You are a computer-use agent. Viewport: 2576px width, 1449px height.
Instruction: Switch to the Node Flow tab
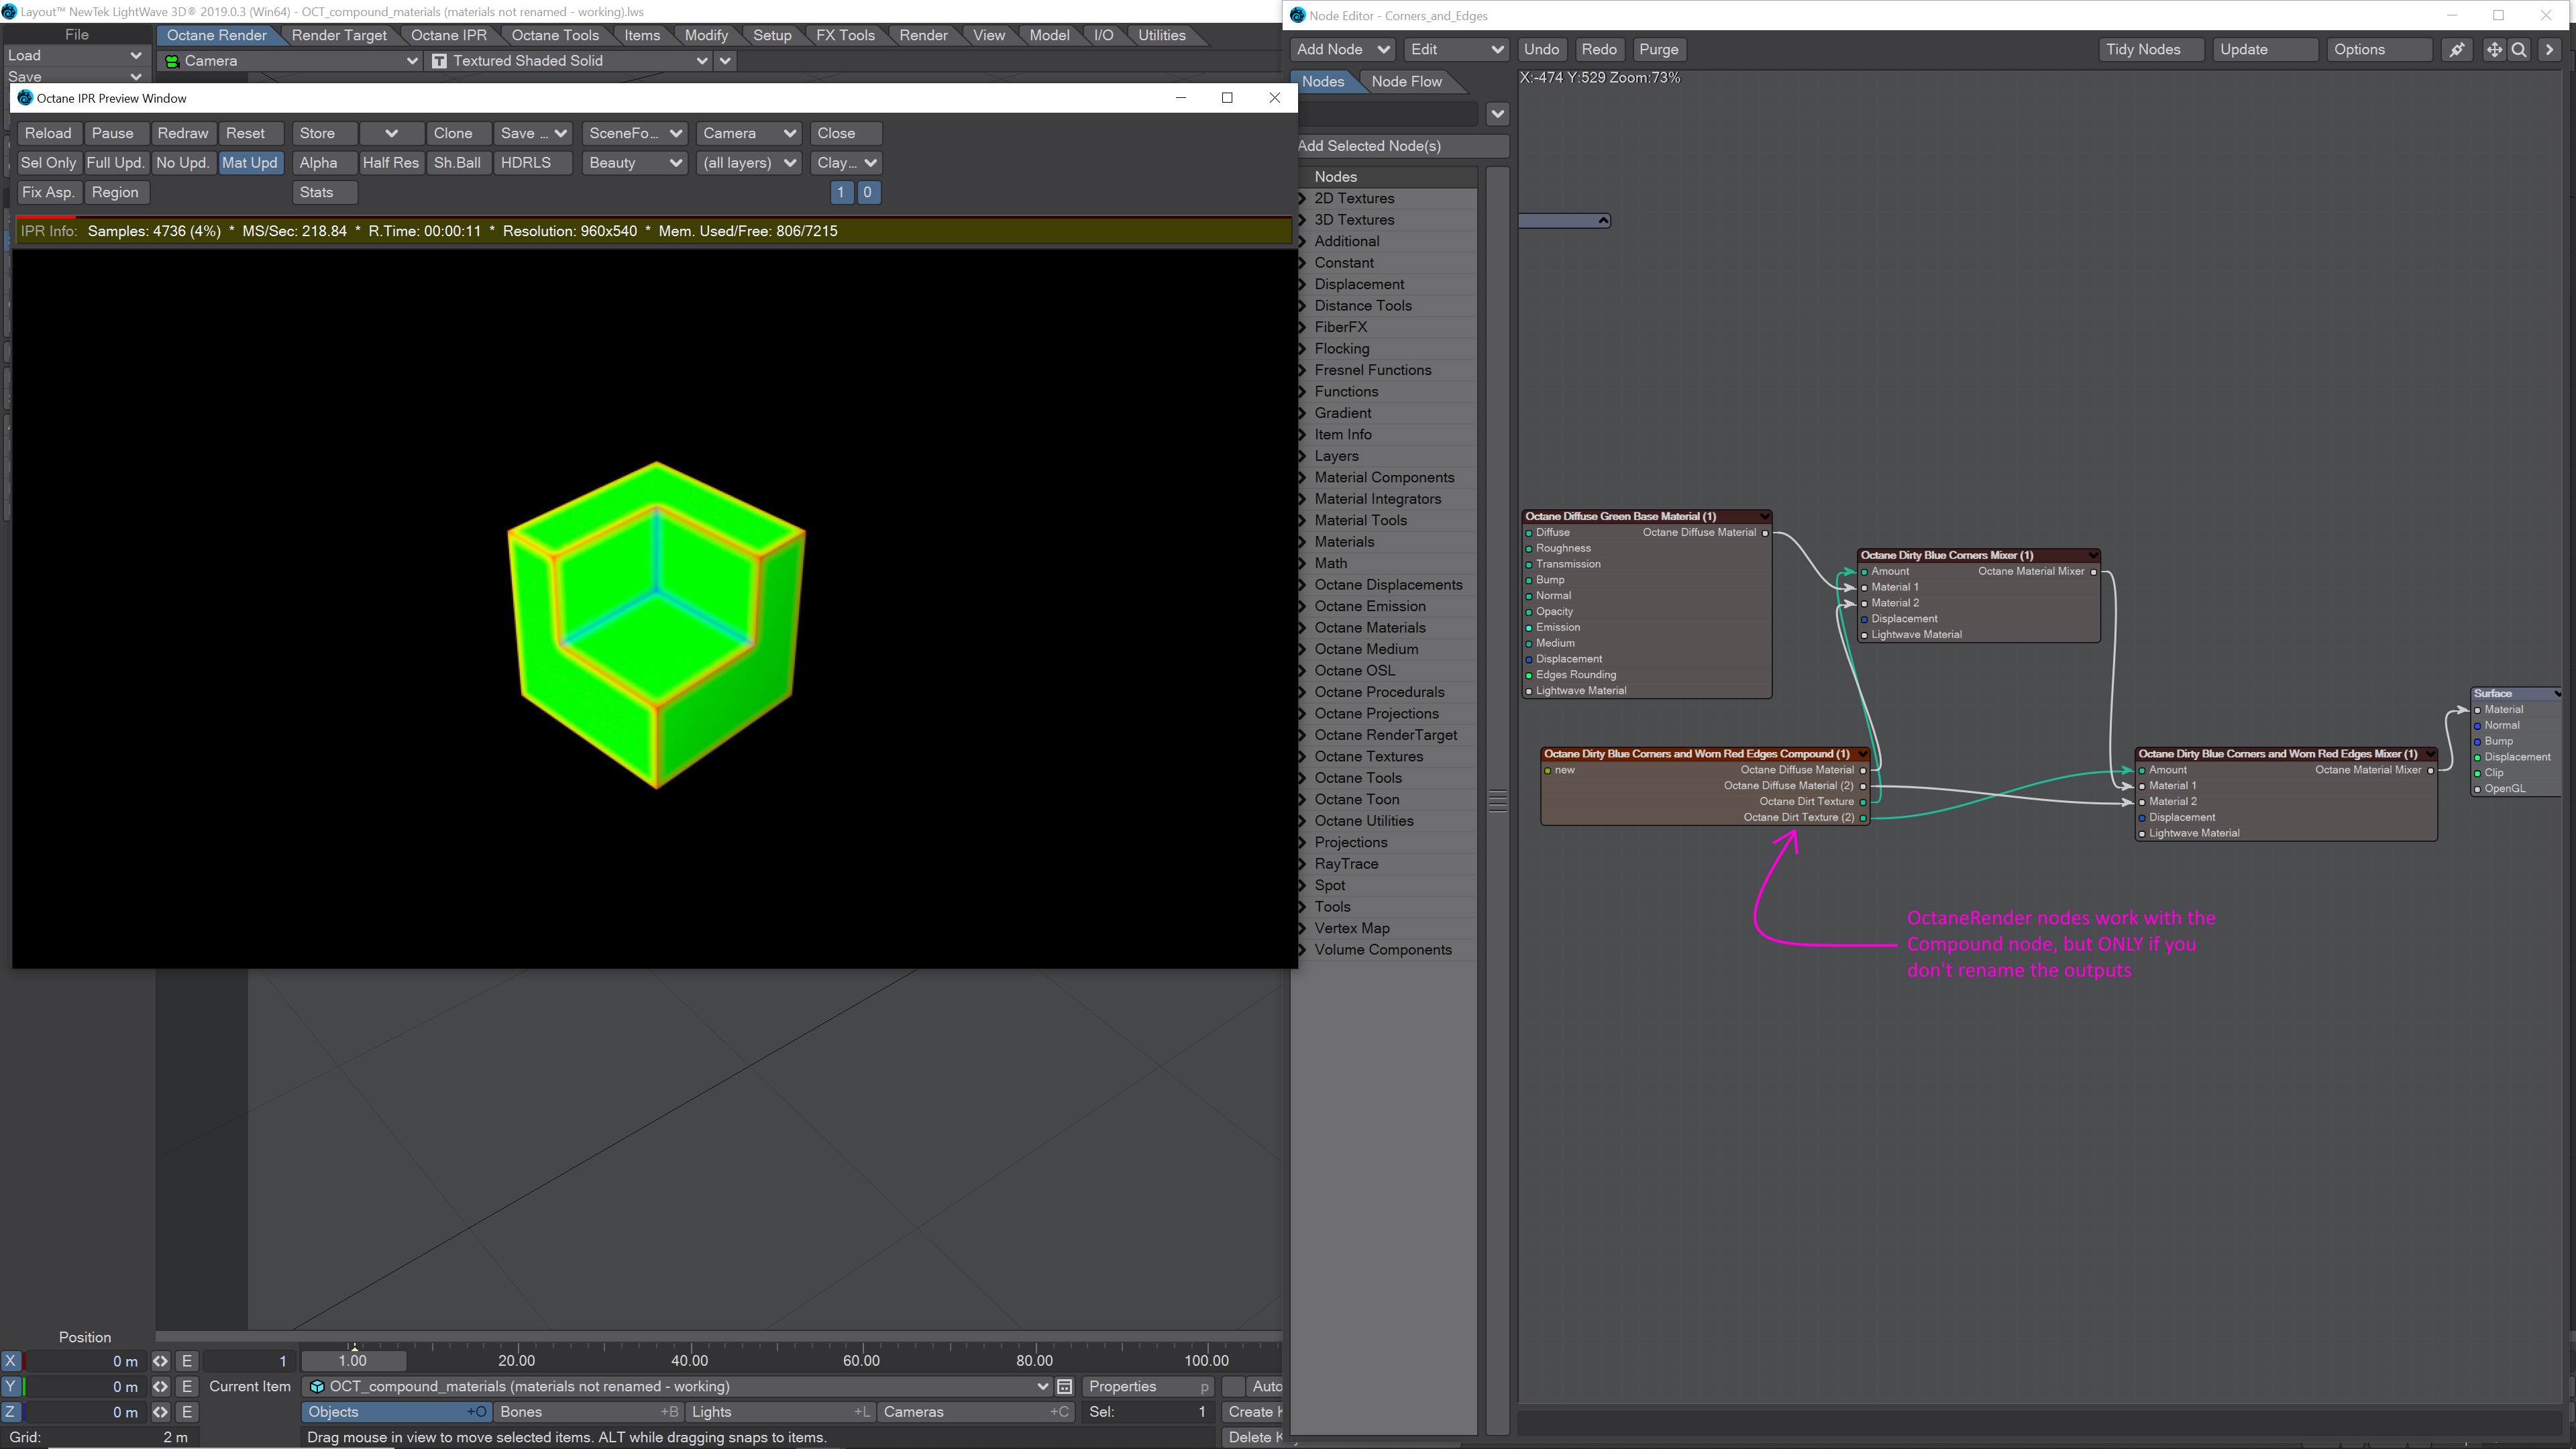[x=1406, y=82]
